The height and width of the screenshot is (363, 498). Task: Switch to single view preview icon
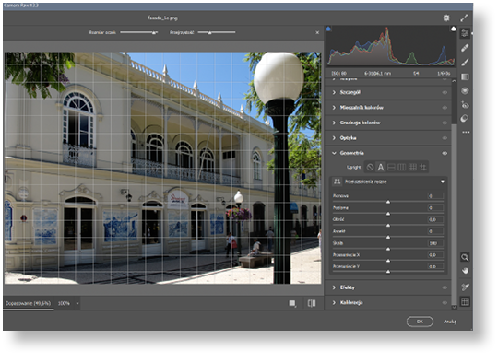point(292,304)
